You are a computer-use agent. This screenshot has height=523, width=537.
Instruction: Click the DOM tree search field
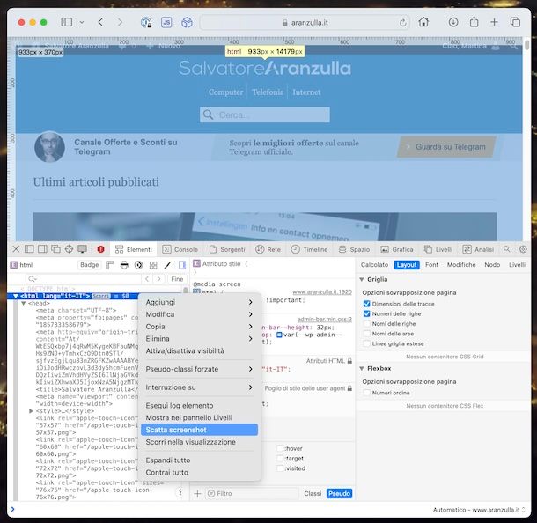84,279
